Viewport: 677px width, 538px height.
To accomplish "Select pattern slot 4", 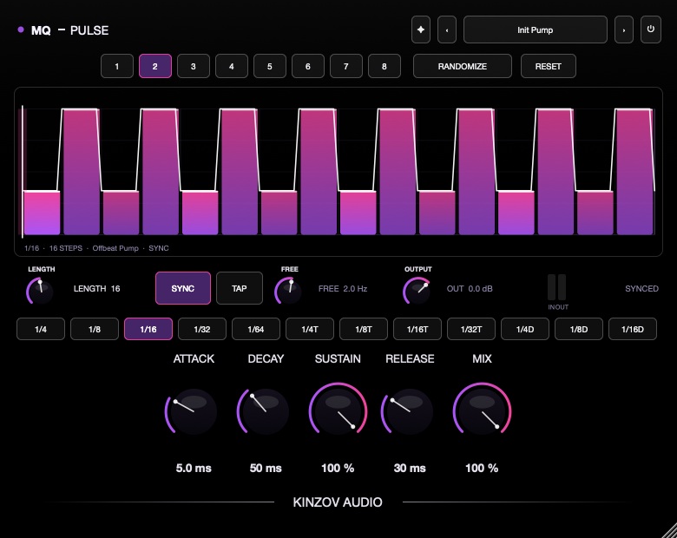I will pyautogui.click(x=232, y=66).
